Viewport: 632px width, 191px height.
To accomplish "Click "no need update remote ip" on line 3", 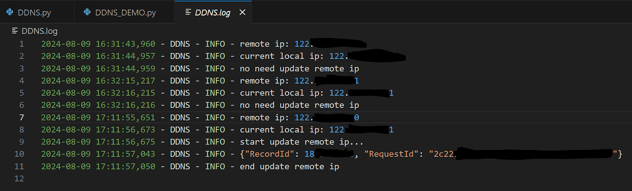I will click(x=300, y=69).
